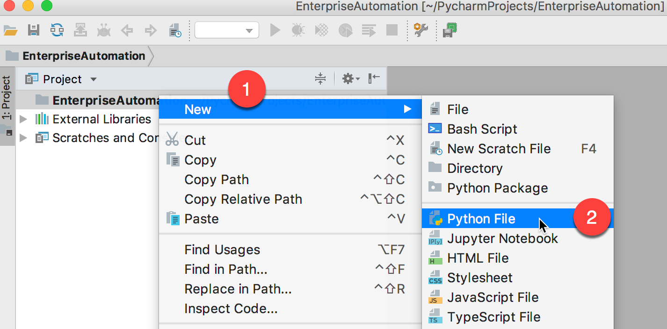Image resolution: width=667 pixels, height=329 pixels.
Task: Toggle the '1: Project' side tab
Action: (7, 98)
